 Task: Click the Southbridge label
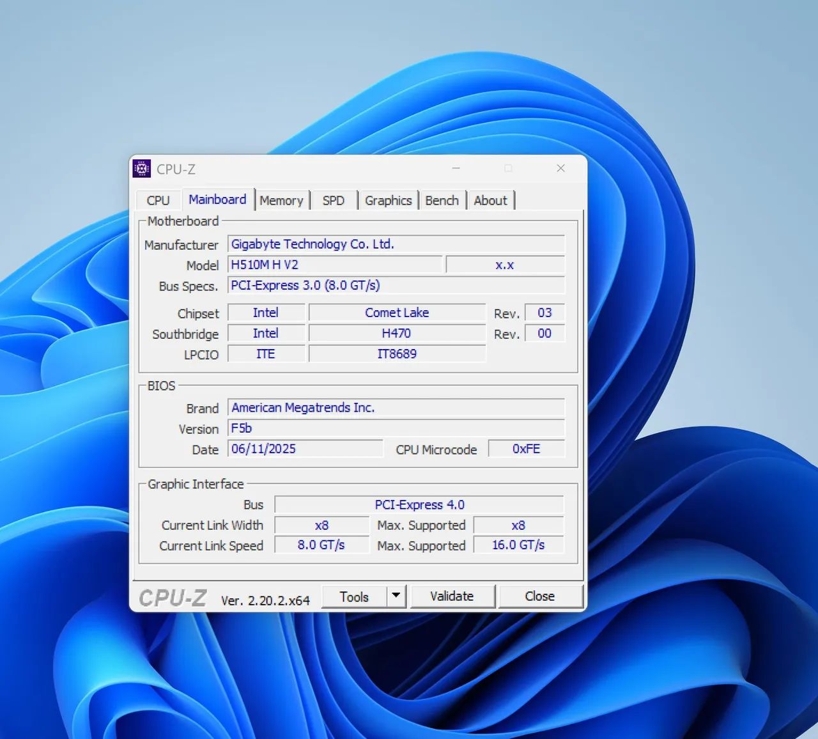pyautogui.click(x=185, y=334)
